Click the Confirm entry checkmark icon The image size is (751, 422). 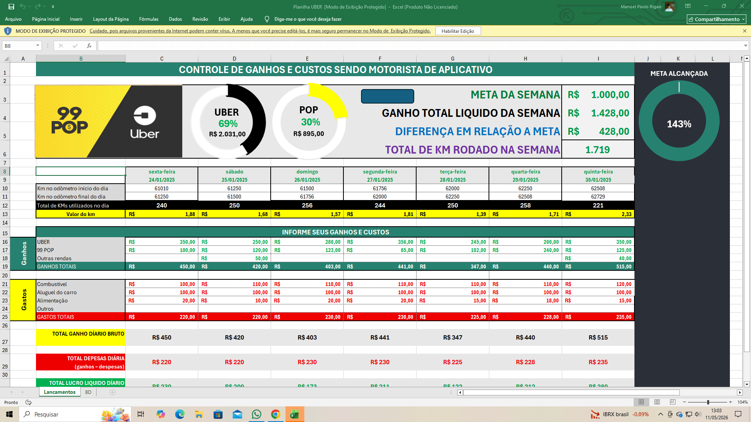coord(75,46)
